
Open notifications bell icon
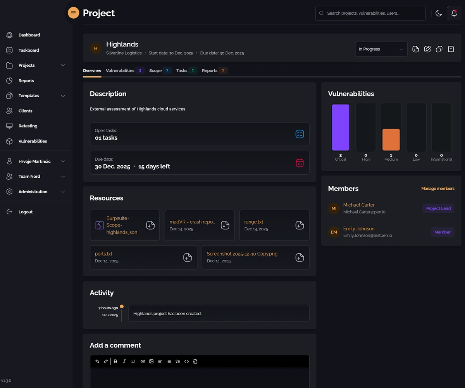click(x=454, y=13)
